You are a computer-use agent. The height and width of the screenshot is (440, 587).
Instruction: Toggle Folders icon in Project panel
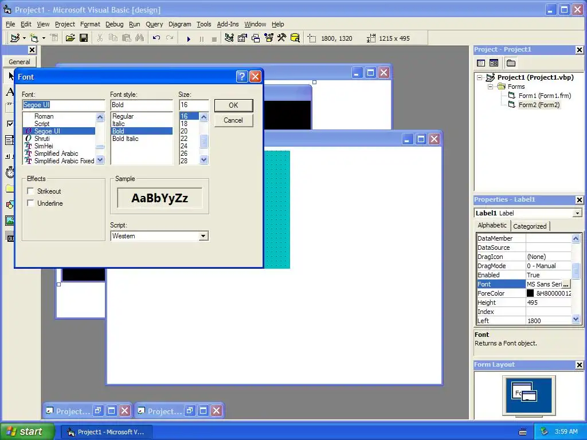click(x=511, y=63)
